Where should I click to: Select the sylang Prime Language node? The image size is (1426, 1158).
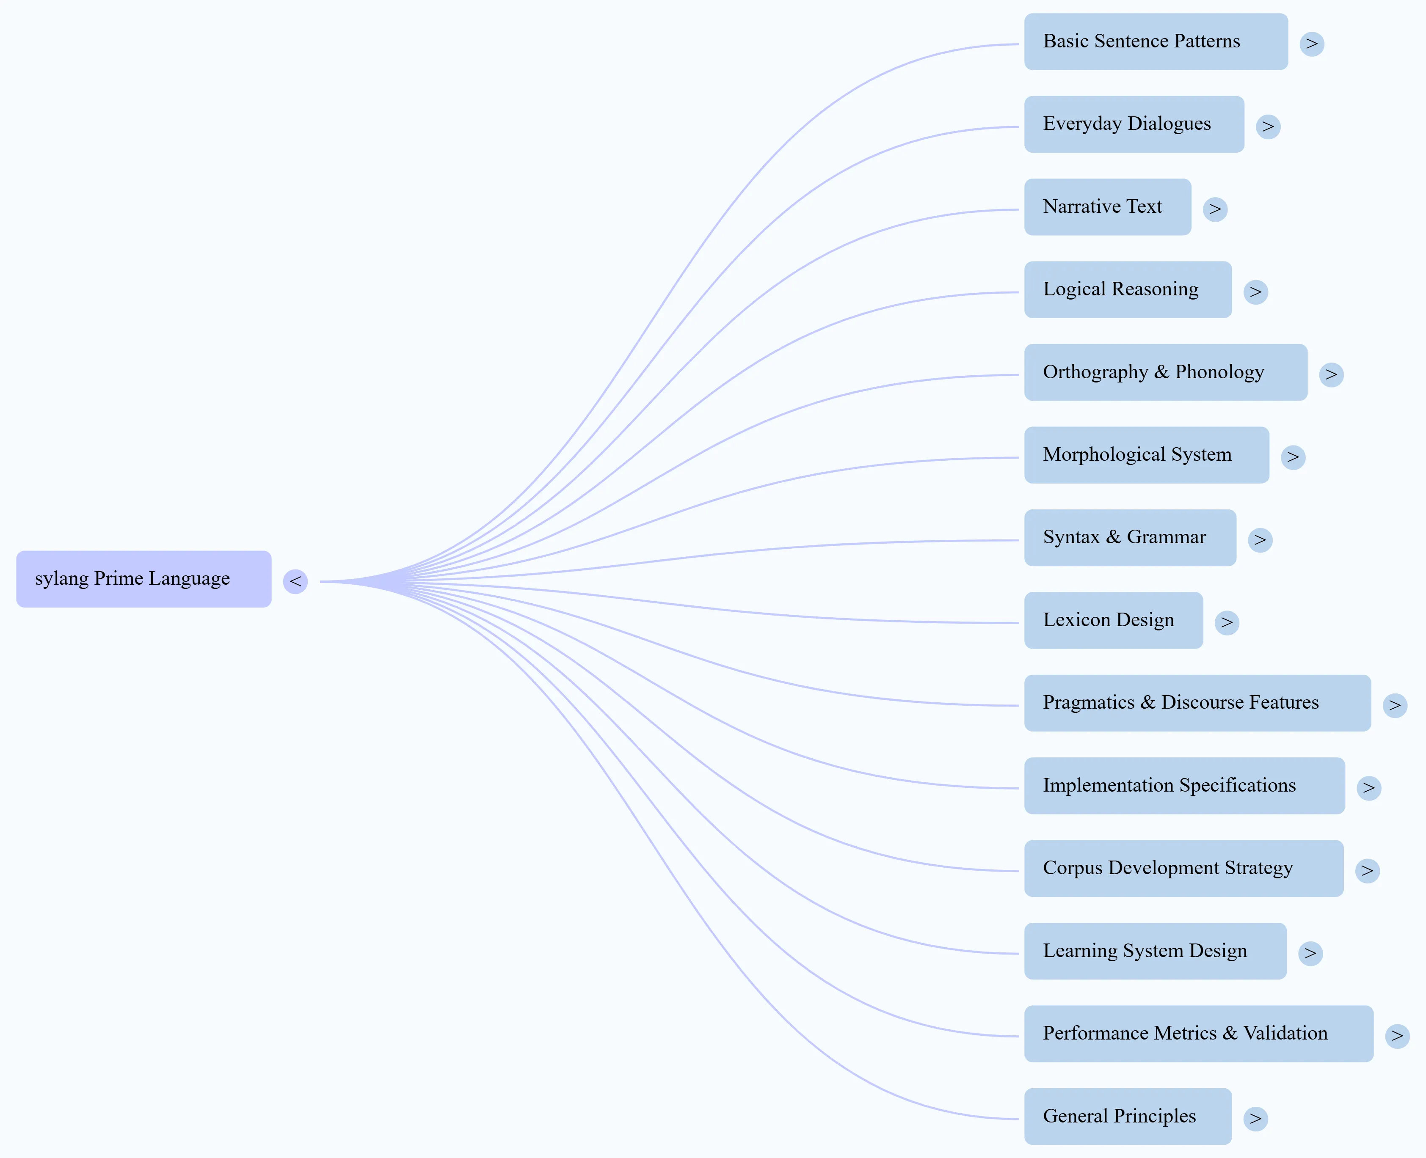(x=143, y=579)
